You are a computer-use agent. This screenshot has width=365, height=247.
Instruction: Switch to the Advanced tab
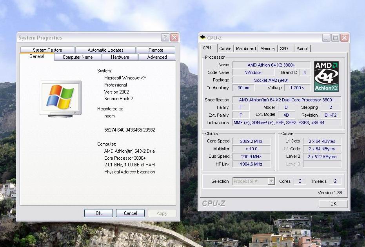pos(157,57)
